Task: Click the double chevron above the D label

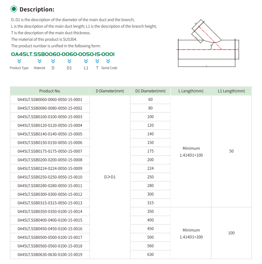Action: click(x=53, y=61)
